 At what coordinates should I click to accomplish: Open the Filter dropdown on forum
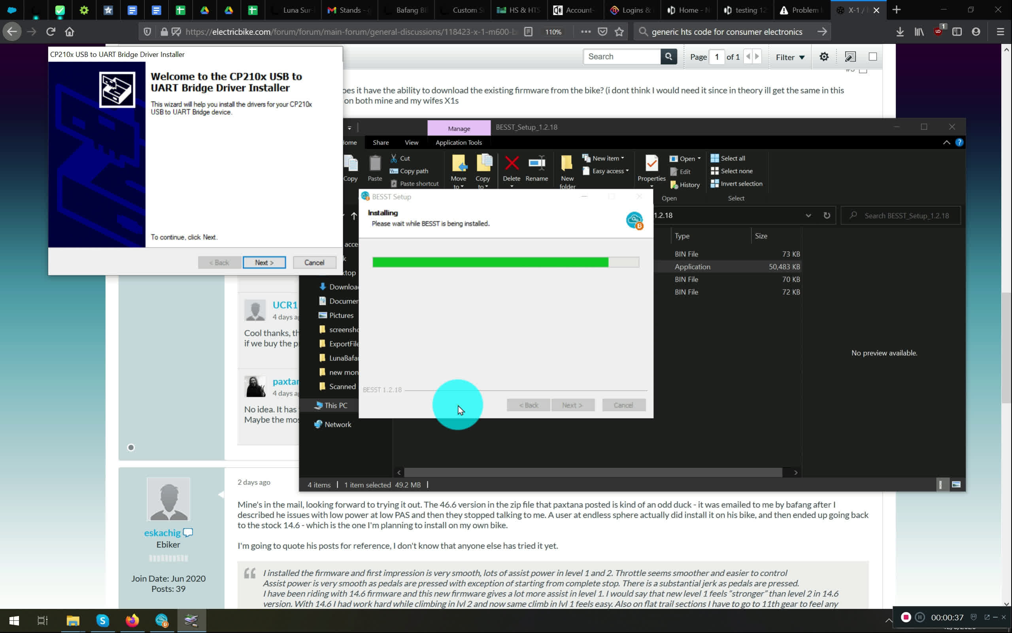tap(790, 57)
